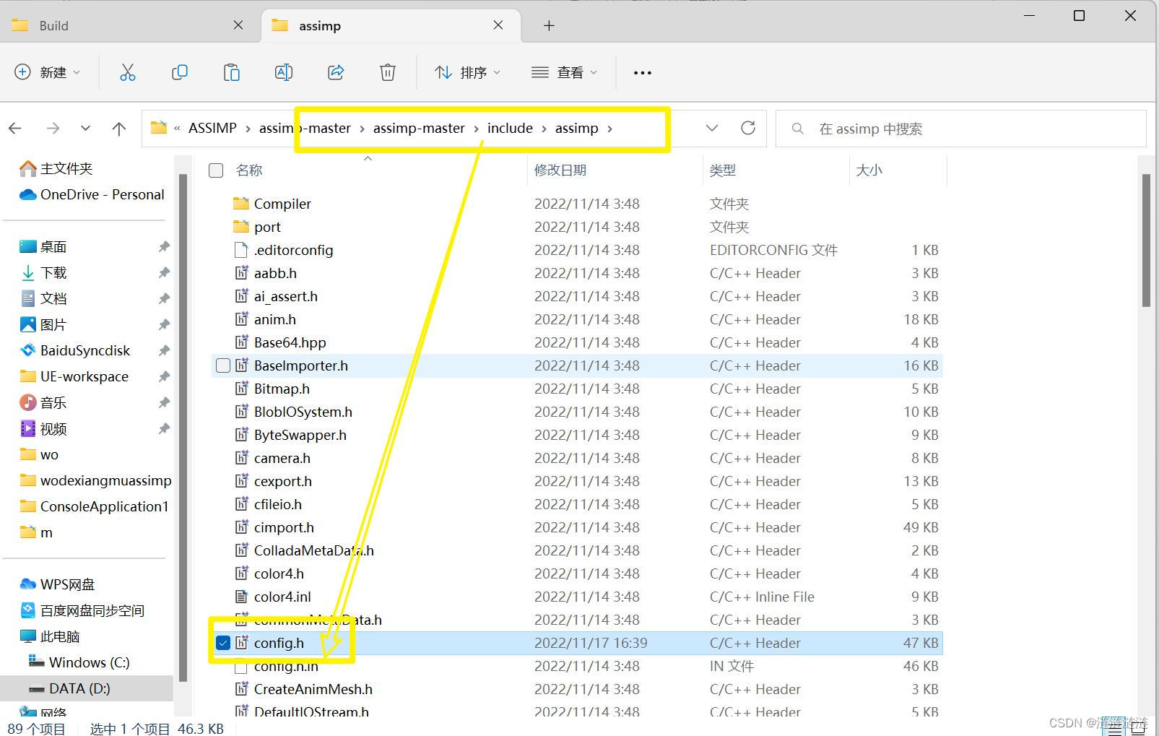1159x736 pixels.
Task: Navigate to ASSIMP breadcrumb
Action: coord(212,128)
